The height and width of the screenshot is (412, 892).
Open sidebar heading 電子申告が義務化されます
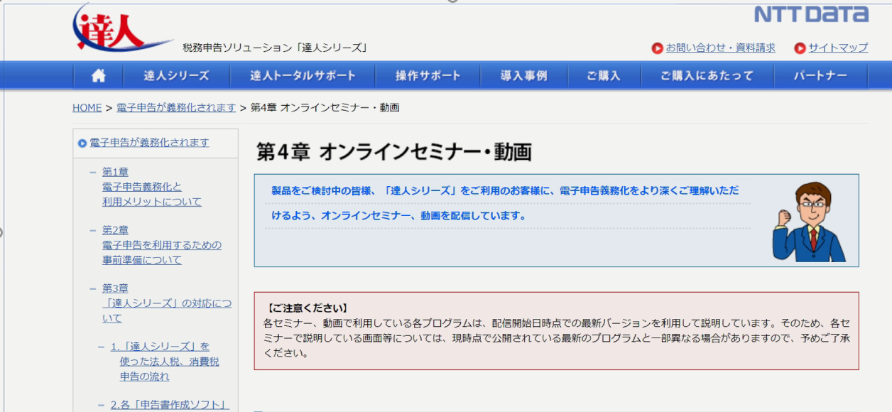coord(149,142)
